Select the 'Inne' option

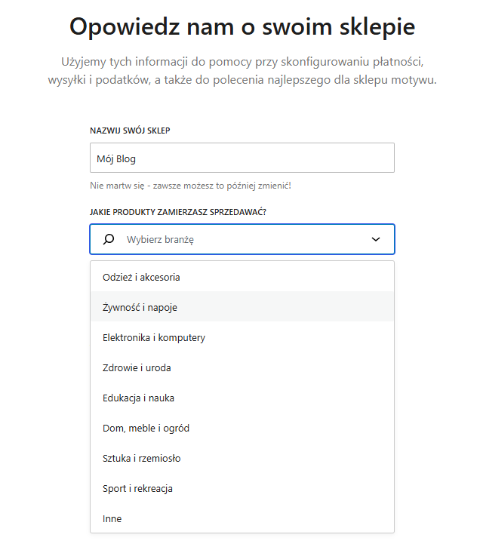point(112,518)
